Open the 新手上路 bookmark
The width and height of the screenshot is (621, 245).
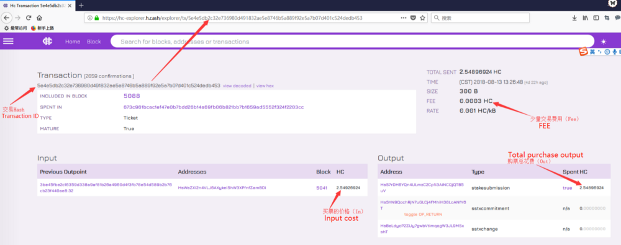click(x=42, y=28)
